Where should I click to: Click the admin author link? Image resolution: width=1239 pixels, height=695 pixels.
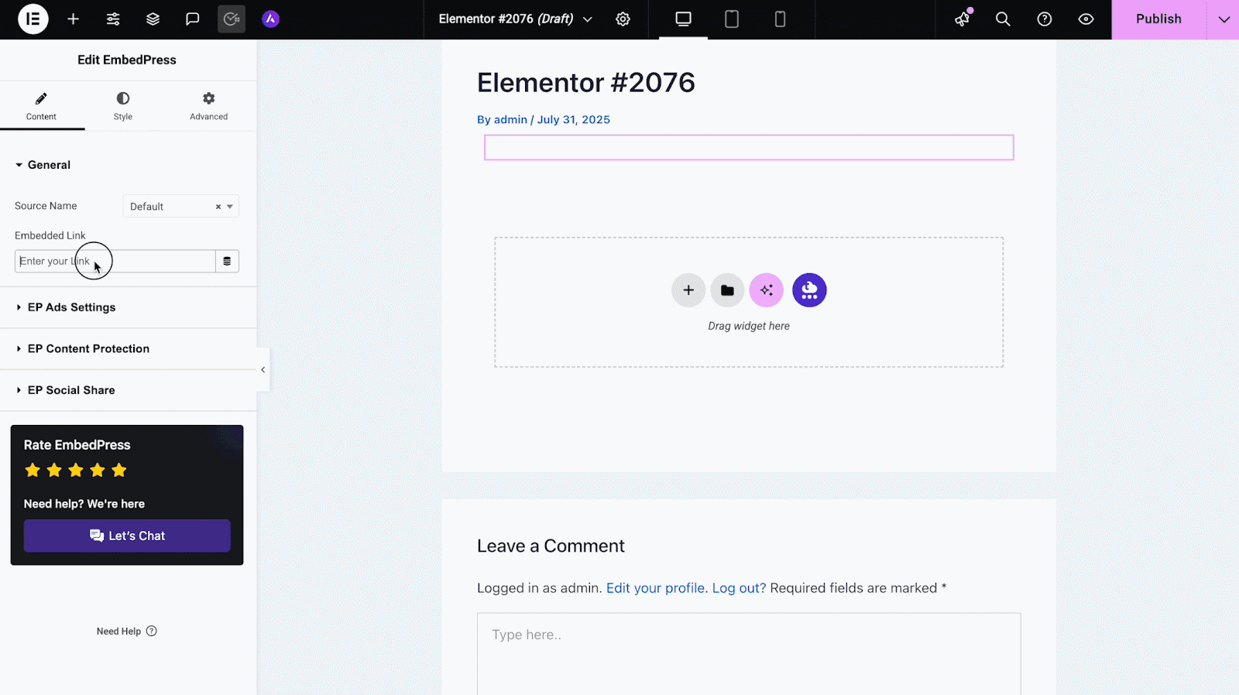pyautogui.click(x=510, y=119)
